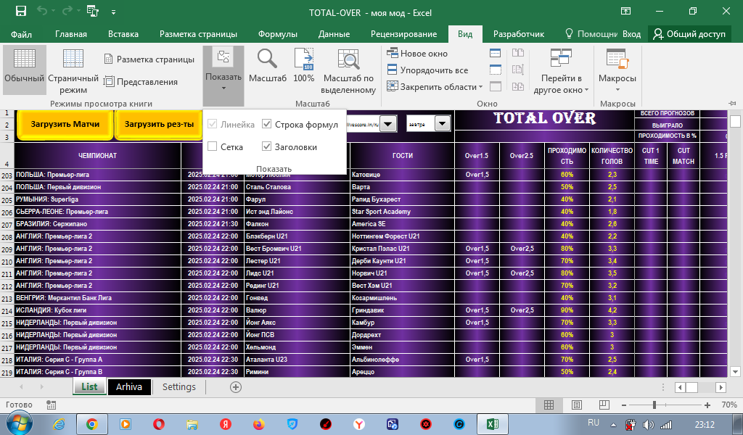Uncheck the Строка формул checkbox
This screenshot has width=743, height=435.
point(267,124)
